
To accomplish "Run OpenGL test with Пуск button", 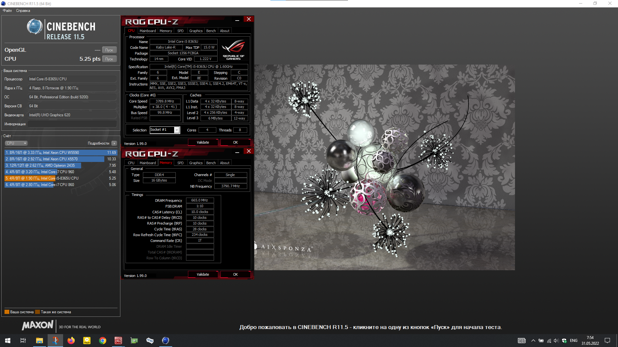I will tap(109, 50).
